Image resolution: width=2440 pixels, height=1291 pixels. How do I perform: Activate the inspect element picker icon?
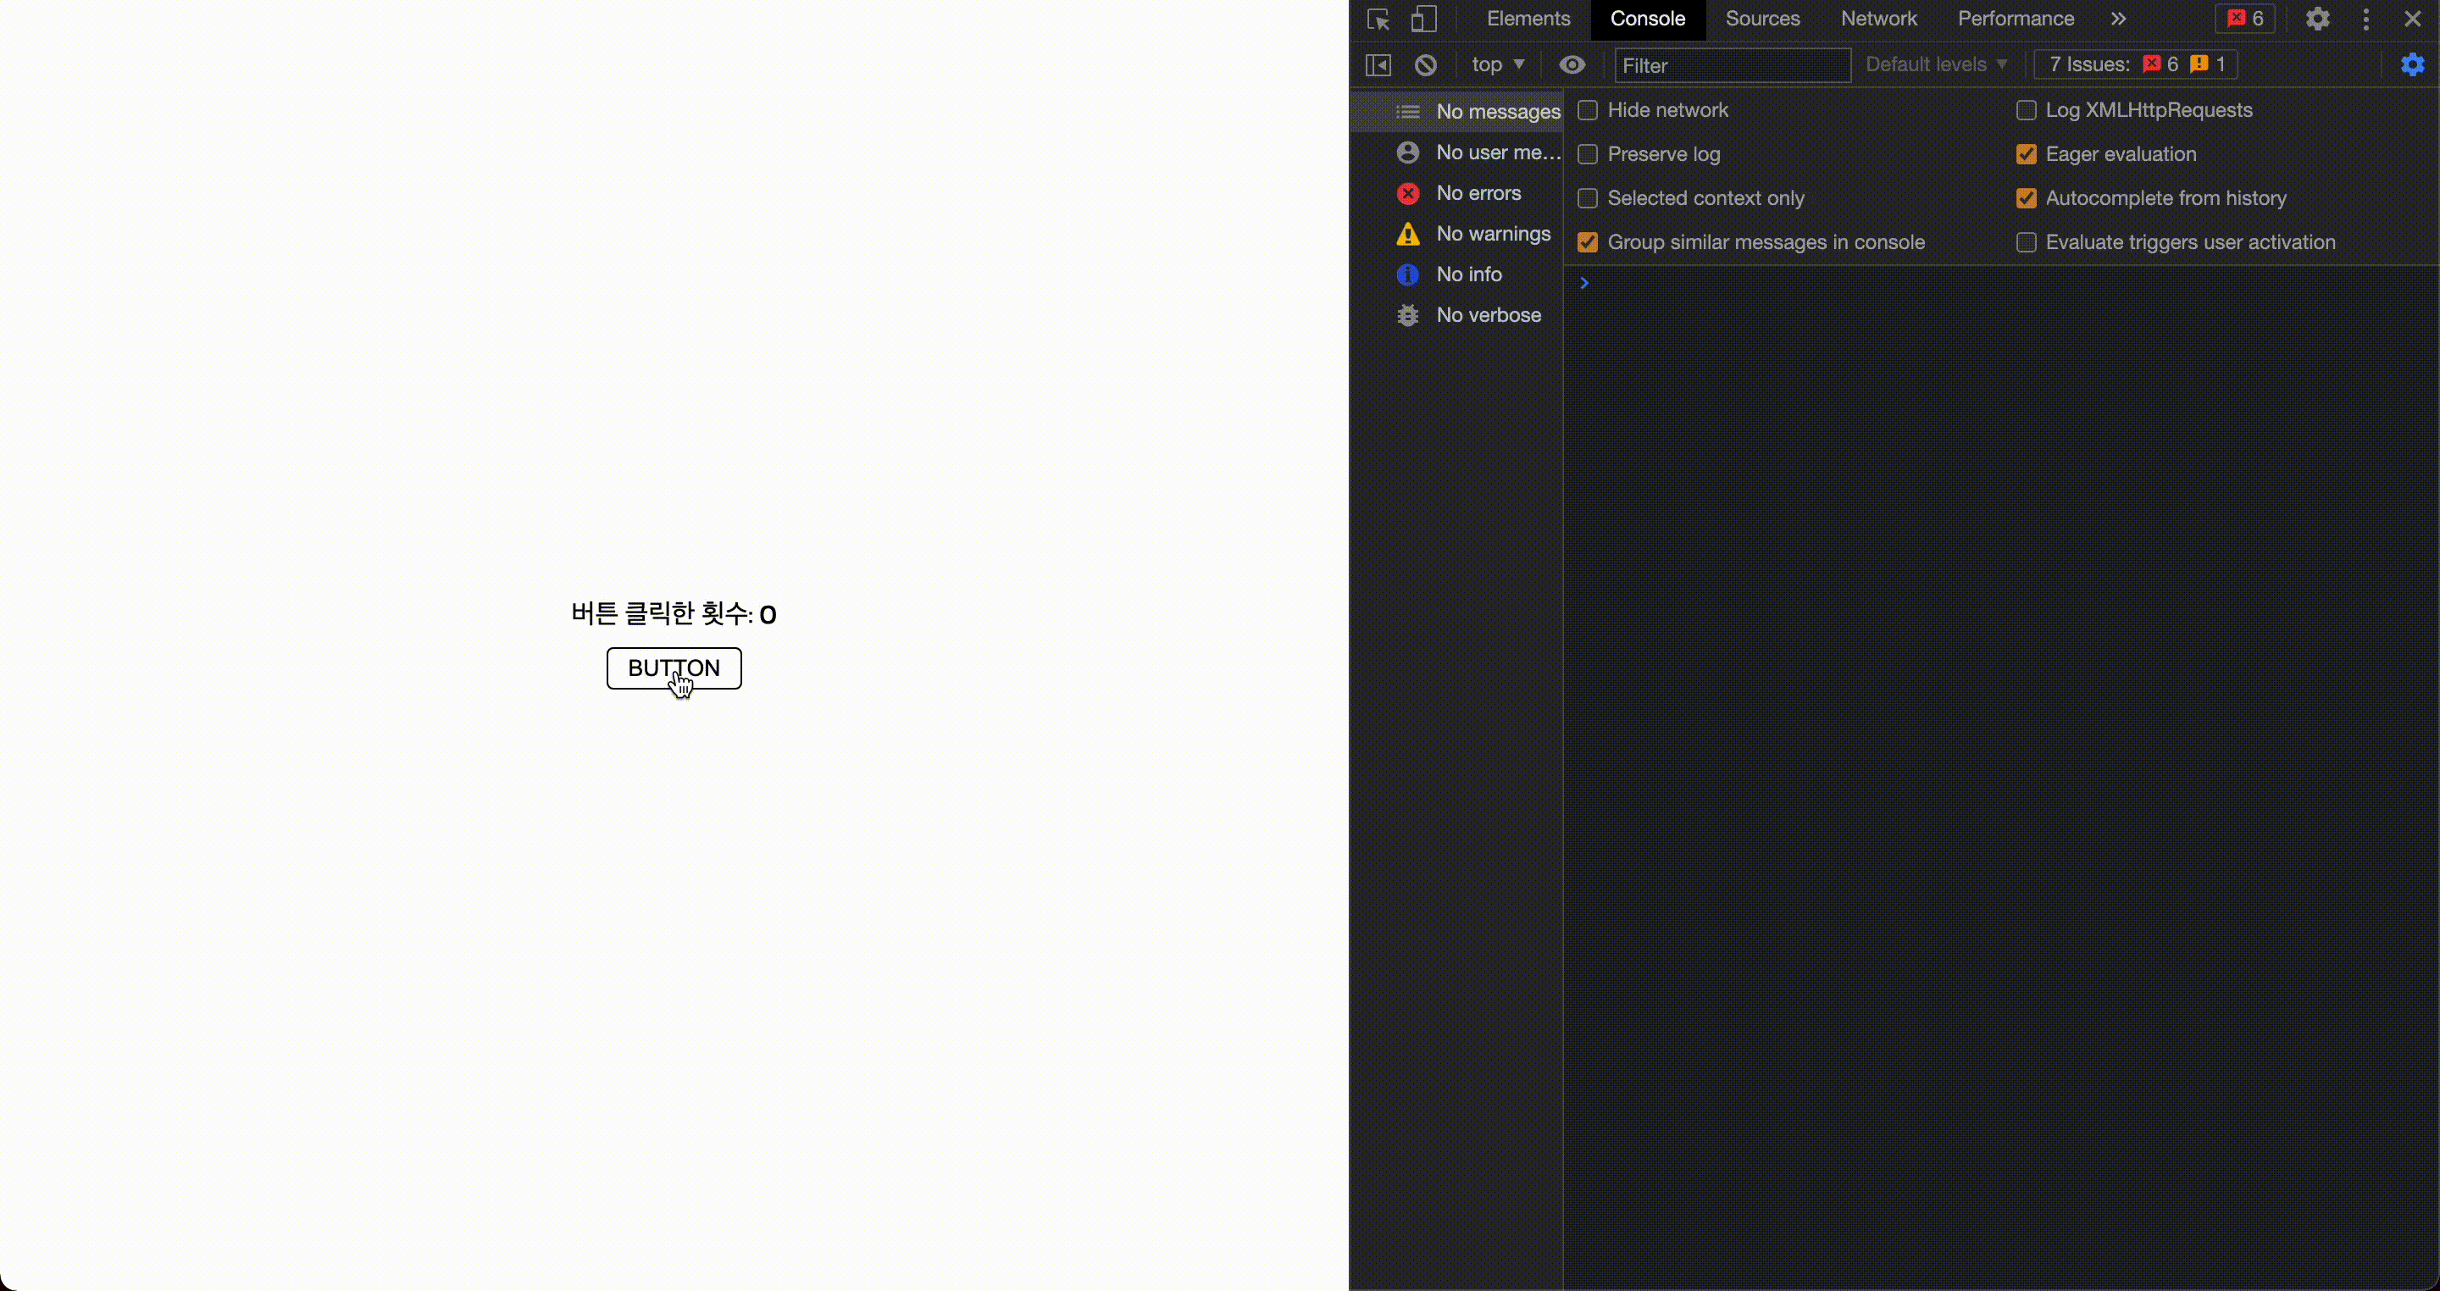1378,19
